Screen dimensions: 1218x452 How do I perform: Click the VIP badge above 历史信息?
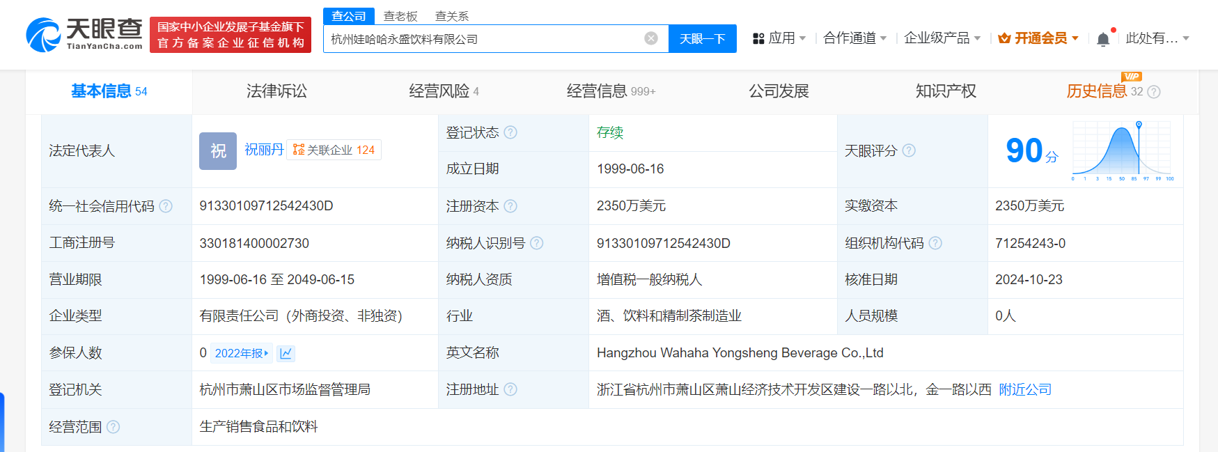click(x=1132, y=77)
